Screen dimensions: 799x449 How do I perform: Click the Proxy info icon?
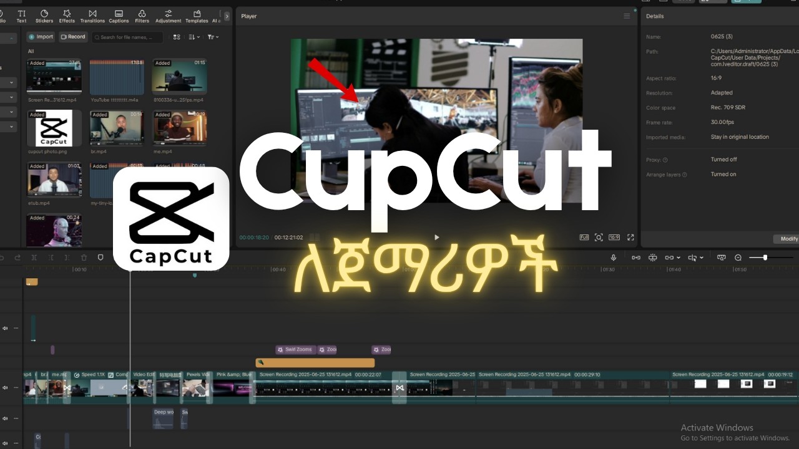(x=665, y=160)
